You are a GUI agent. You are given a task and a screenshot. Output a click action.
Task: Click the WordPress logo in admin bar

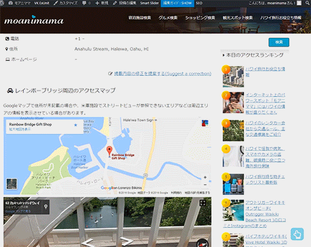1,3
